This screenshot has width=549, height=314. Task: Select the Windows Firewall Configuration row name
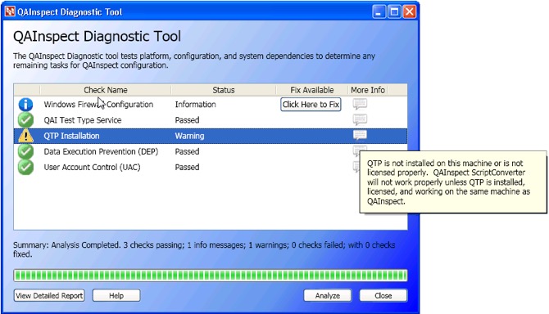click(x=98, y=105)
